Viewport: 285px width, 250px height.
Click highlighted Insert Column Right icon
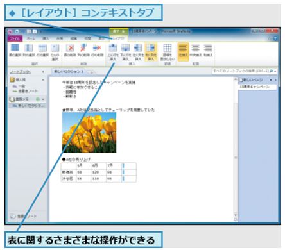[x=151, y=52]
